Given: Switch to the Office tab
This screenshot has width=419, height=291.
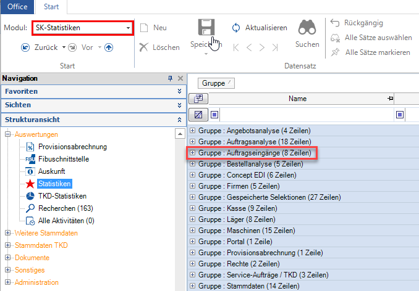Looking at the screenshot, I should (x=17, y=8).
